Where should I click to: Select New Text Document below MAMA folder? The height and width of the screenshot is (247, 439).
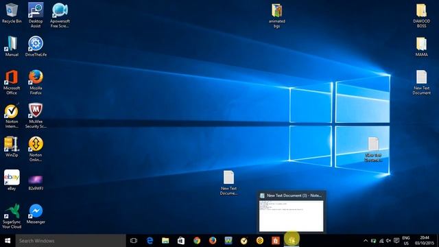(x=421, y=82)
